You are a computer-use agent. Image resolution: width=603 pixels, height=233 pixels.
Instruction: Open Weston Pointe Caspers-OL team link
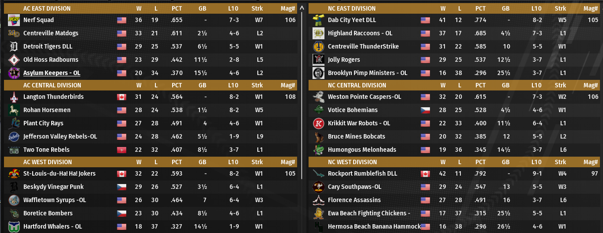tap(364, 97)
